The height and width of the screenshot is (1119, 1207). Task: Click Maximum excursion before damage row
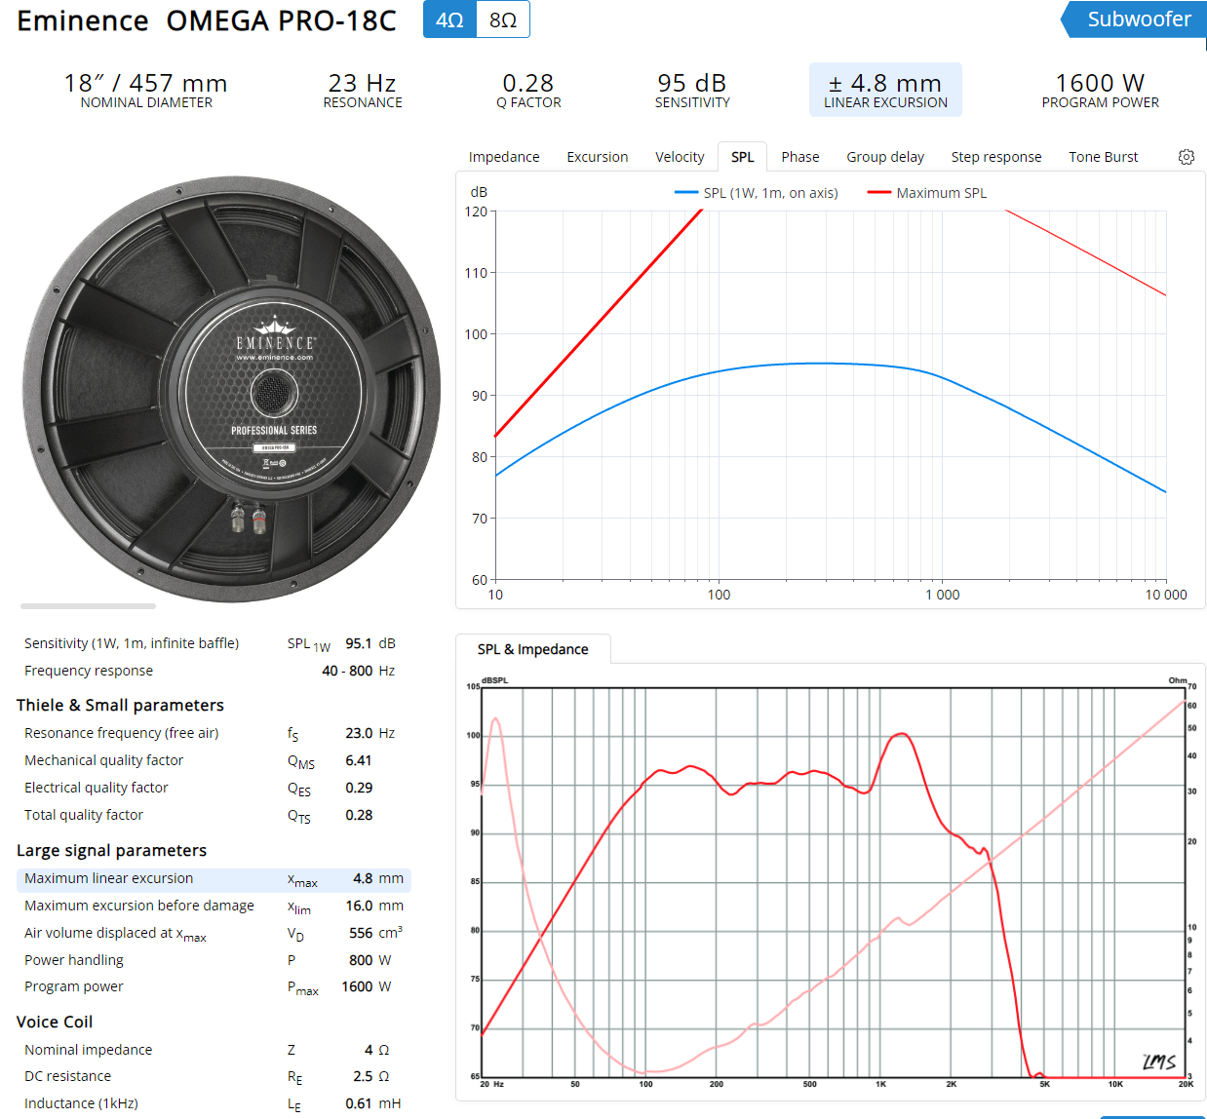point(214,907)
